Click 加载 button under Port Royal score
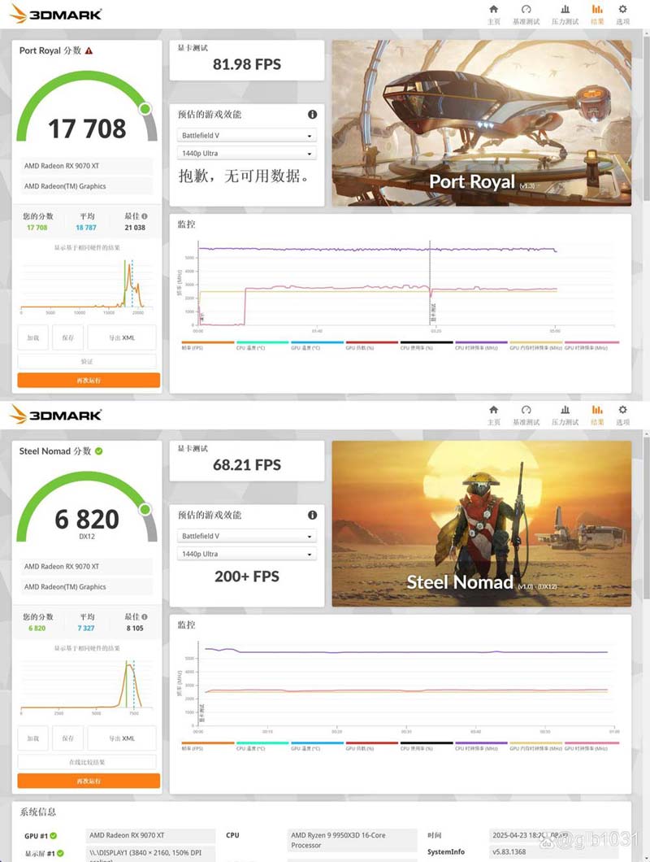Image resolution: width=650 pixels, height=862 pixels. click(33, 337)
